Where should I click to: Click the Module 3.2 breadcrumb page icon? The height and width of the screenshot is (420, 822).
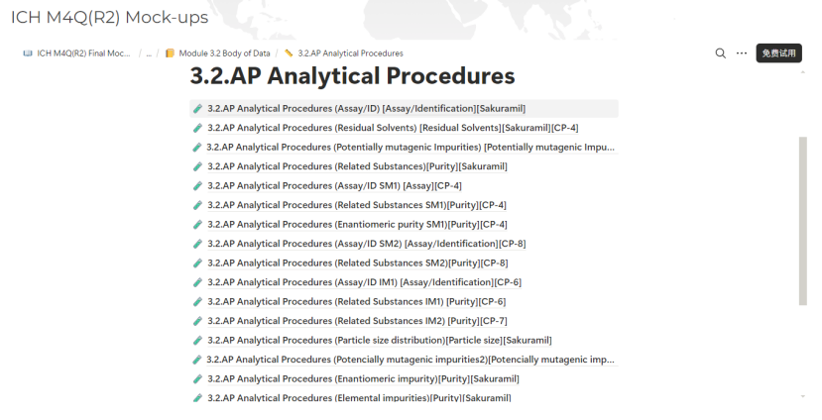coord(171,53)
